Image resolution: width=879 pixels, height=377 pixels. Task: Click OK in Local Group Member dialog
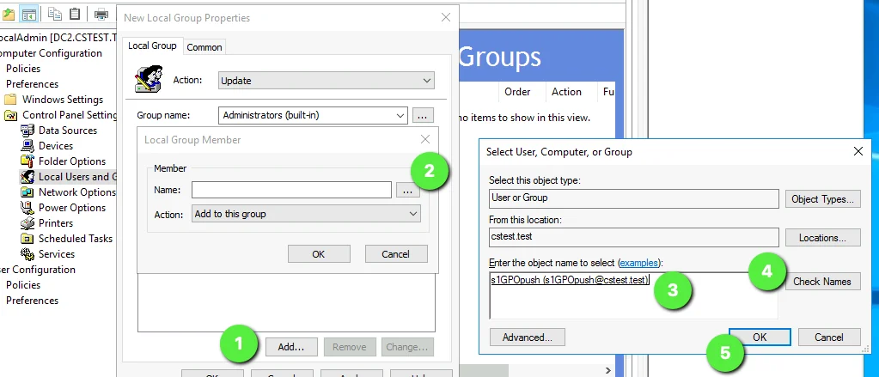[319, 253]
